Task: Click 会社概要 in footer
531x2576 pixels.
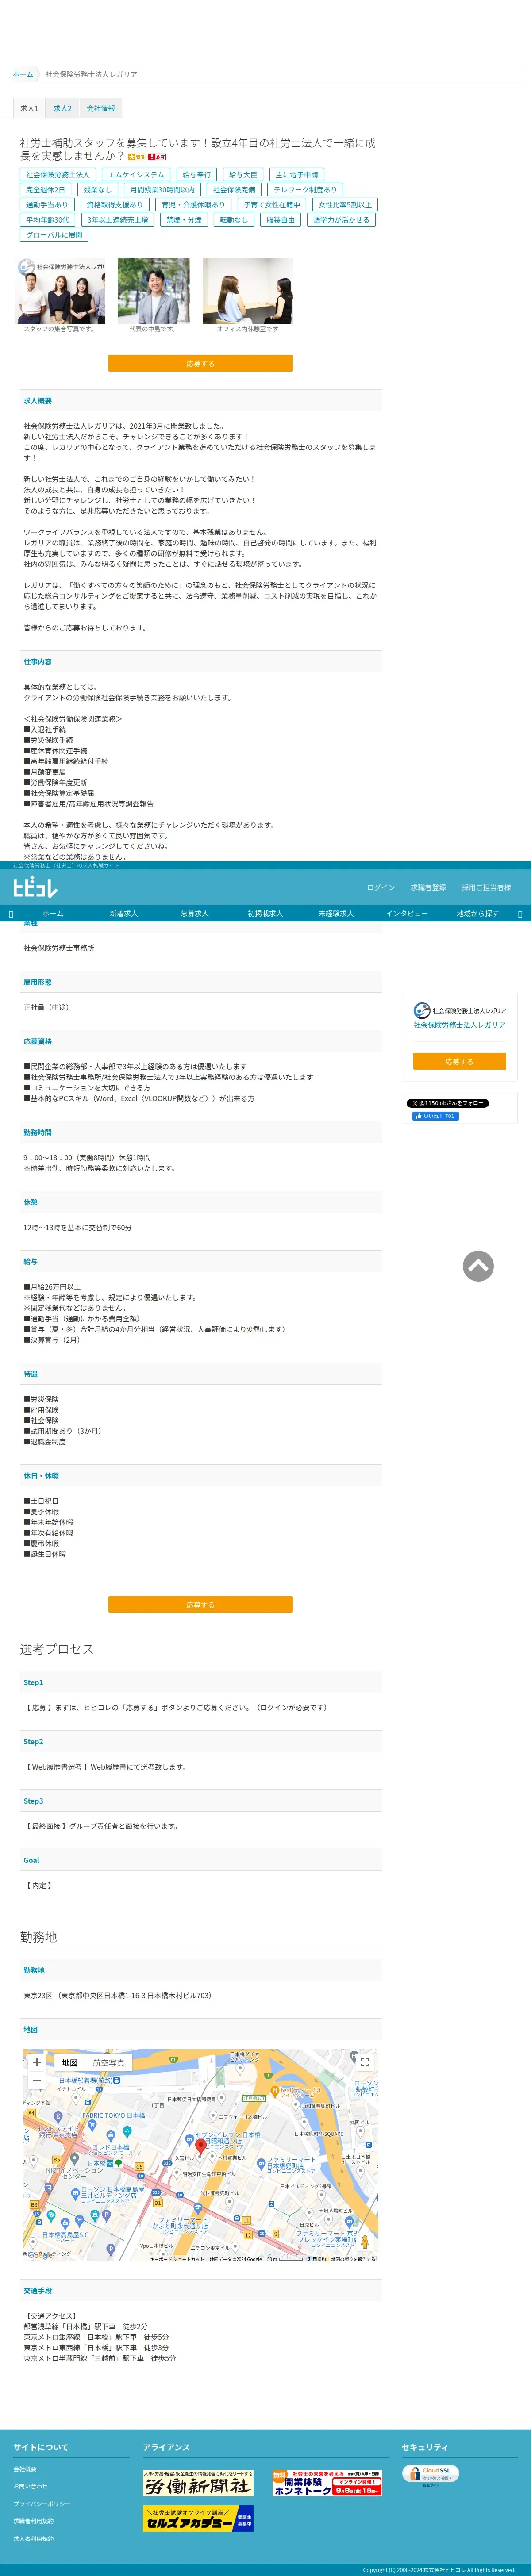Action: coord(25,2469)
